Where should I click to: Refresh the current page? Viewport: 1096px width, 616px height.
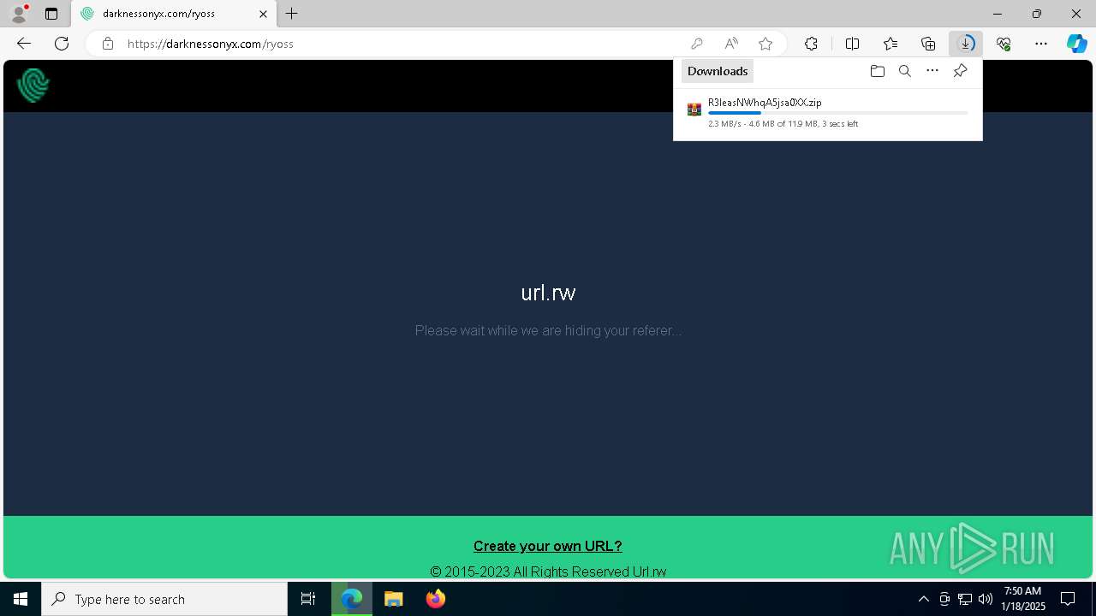point(62,44)
